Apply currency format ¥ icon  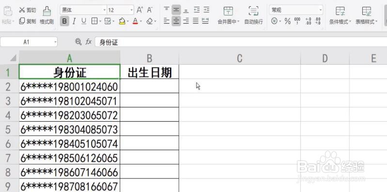click(274, 21)
